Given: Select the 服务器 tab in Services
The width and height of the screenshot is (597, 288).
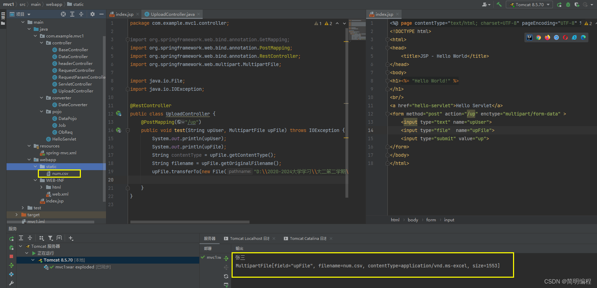Looking at the screenshot, I should tap(210, 239).
